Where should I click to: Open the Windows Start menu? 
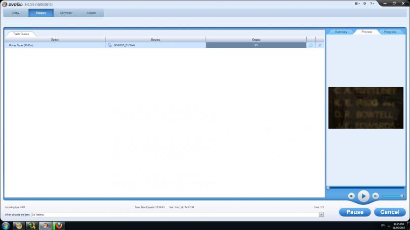(x=5, y=226)
